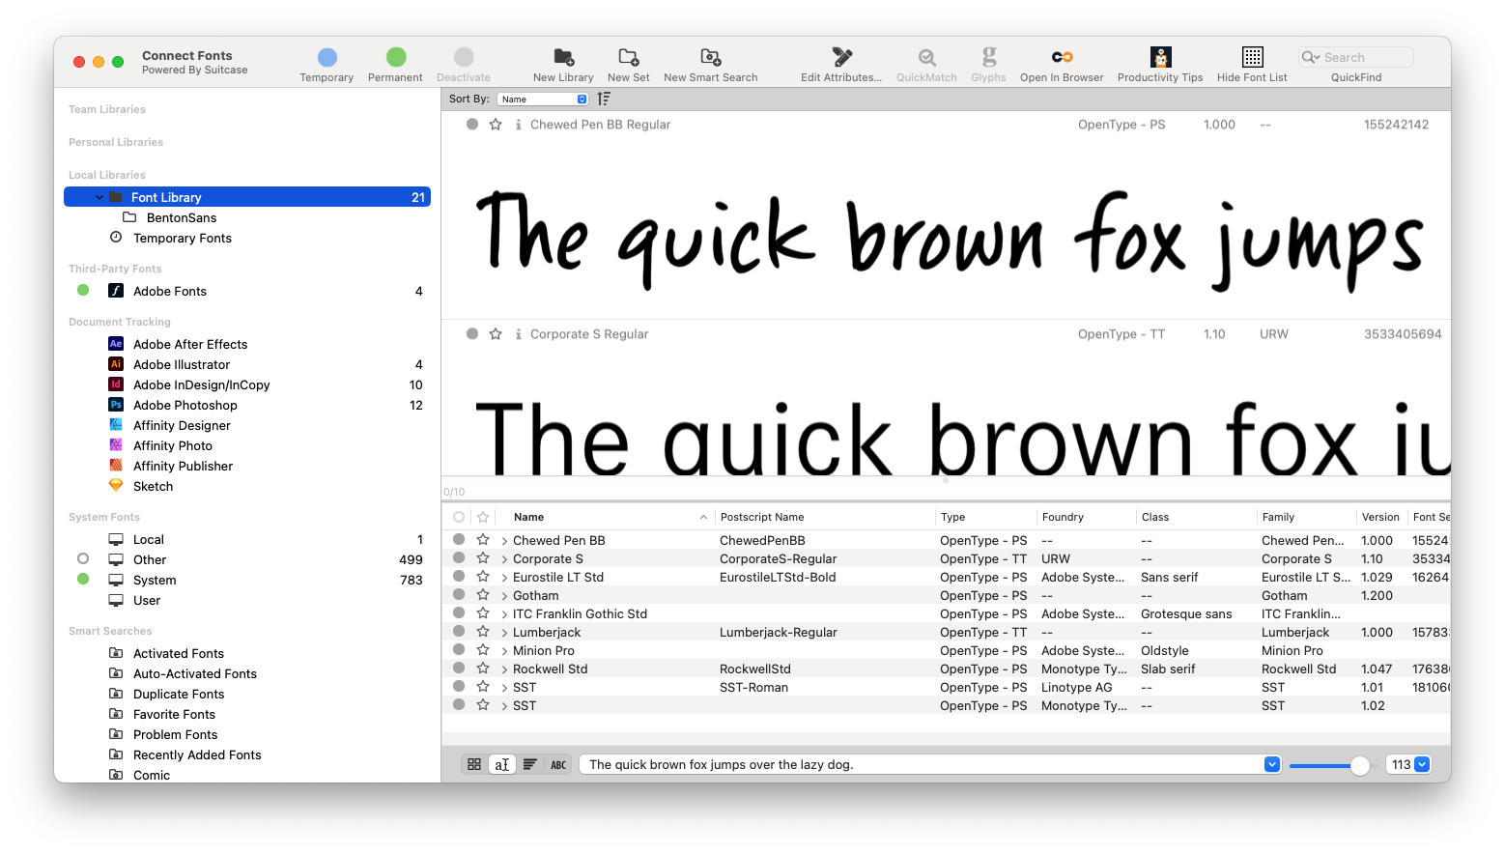
Task: Open Productivity Tips from toolbar
Action: pos(1160,58)
